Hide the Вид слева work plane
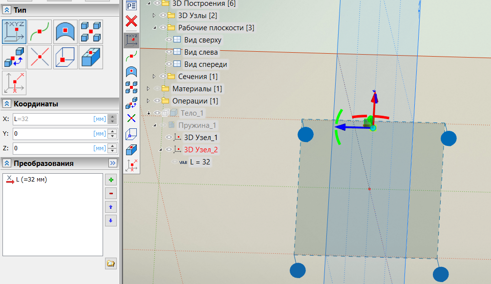 pos(169,52)
